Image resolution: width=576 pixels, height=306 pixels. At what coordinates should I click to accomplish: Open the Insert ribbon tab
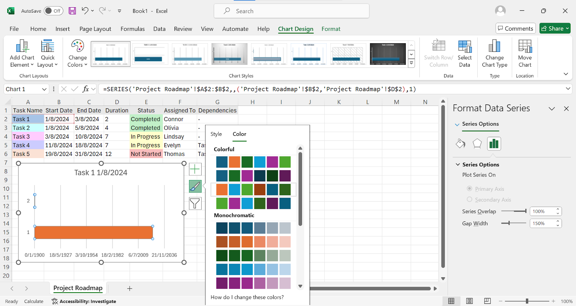pos(63,29)
